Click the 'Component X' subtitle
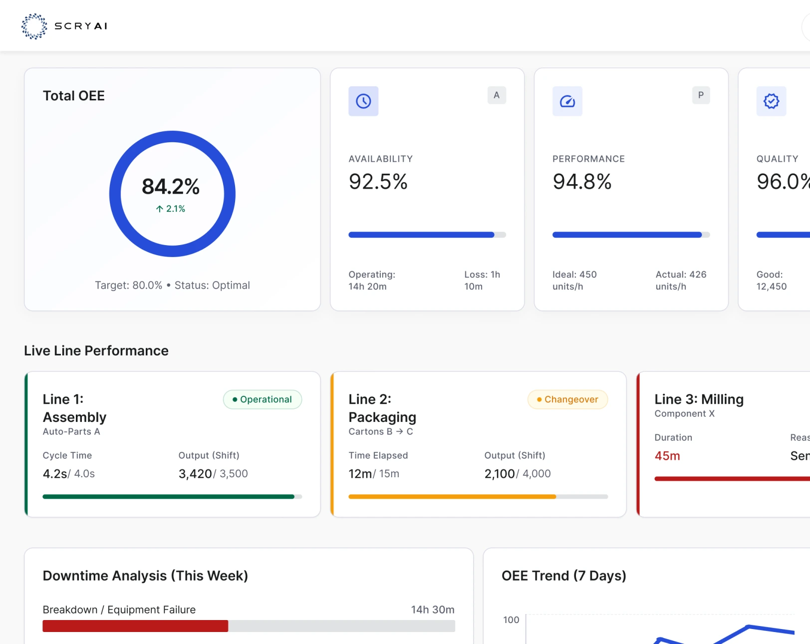The width and height of the screenshot is (810, 644). 684,413
